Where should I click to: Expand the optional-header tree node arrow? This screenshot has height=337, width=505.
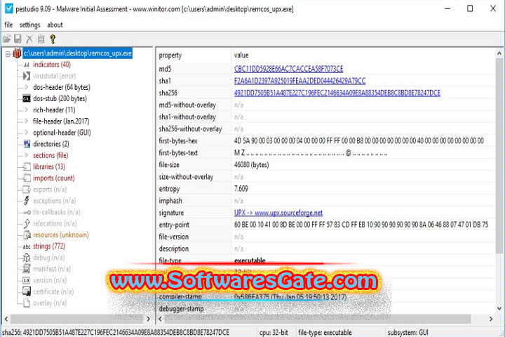tap(27, 133)
